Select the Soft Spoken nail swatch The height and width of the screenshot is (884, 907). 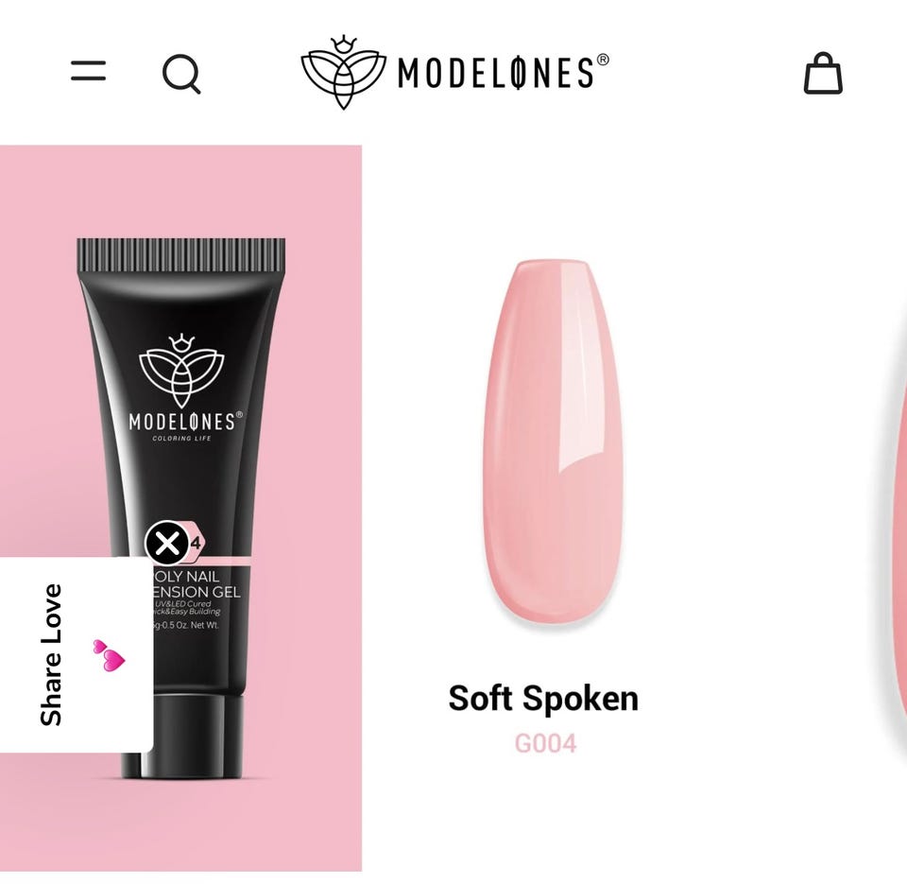[552, 444]
